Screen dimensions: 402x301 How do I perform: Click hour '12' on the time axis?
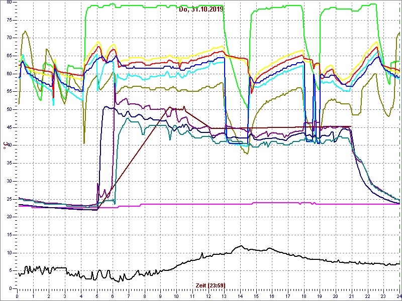208,296
